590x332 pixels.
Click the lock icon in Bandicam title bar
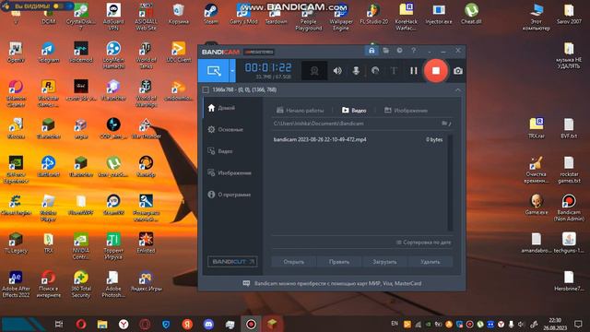click(372, 51)
